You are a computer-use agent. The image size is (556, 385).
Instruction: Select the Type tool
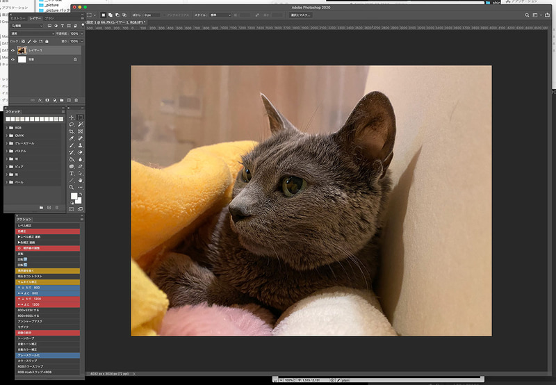pyautogui.click(x=72, y=173)
